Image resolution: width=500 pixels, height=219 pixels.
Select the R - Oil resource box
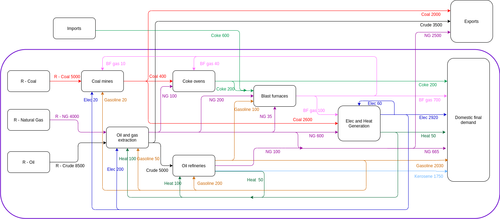[x=28, y=162]
